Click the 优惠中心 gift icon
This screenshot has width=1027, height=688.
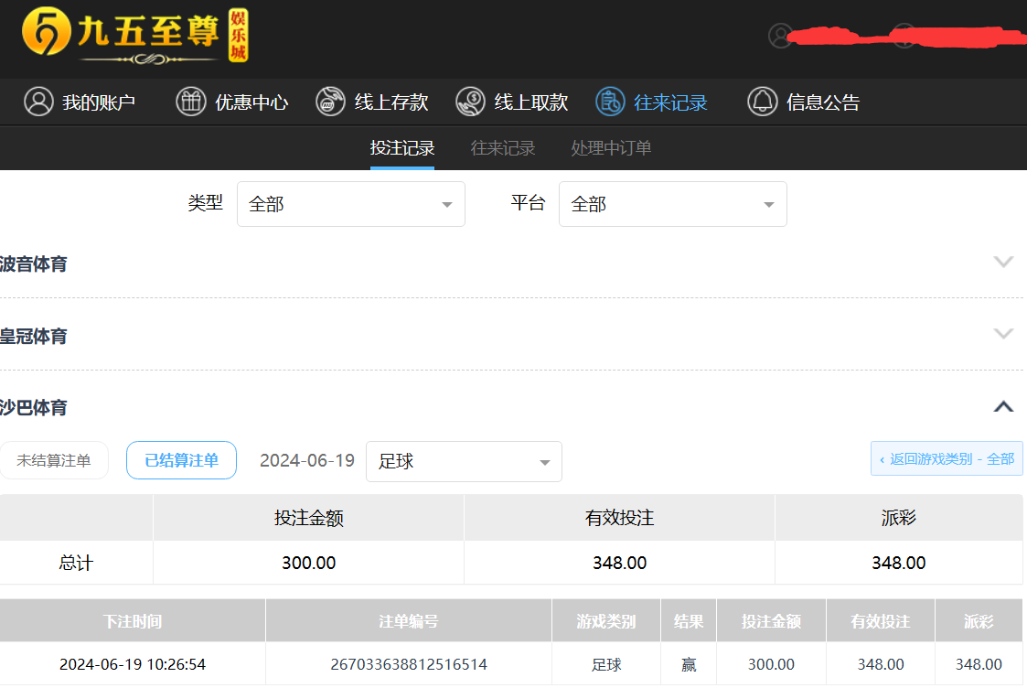point(191,102)
